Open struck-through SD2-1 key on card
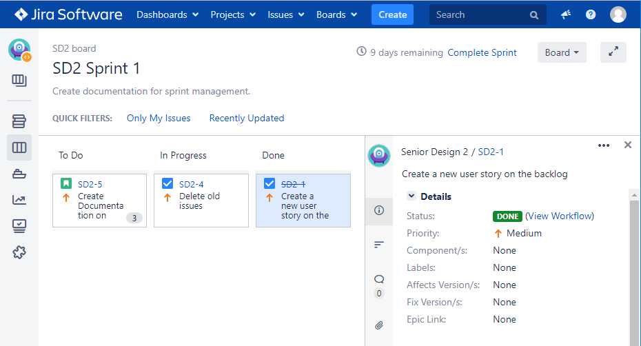The height and width of the screenshot is (346, 641). [x=293, y=185]
